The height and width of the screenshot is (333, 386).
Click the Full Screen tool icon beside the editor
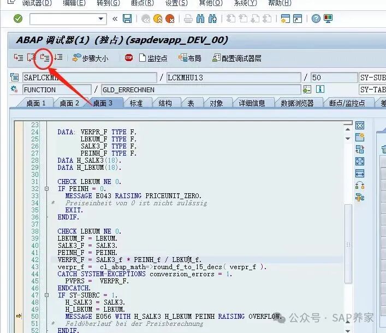coord(360,162)
